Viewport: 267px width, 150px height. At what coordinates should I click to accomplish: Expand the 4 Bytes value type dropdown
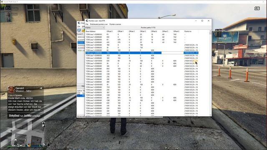[x=95, y=27]
